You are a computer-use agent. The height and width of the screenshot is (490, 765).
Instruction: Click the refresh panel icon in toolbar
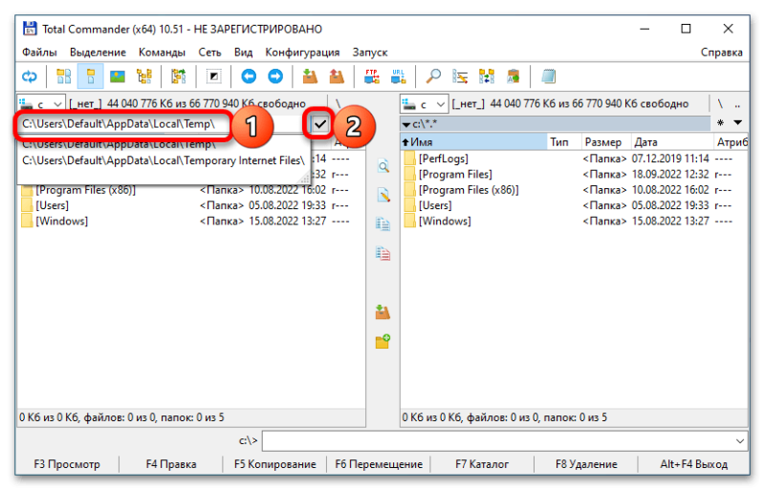[x=30, y=76]
